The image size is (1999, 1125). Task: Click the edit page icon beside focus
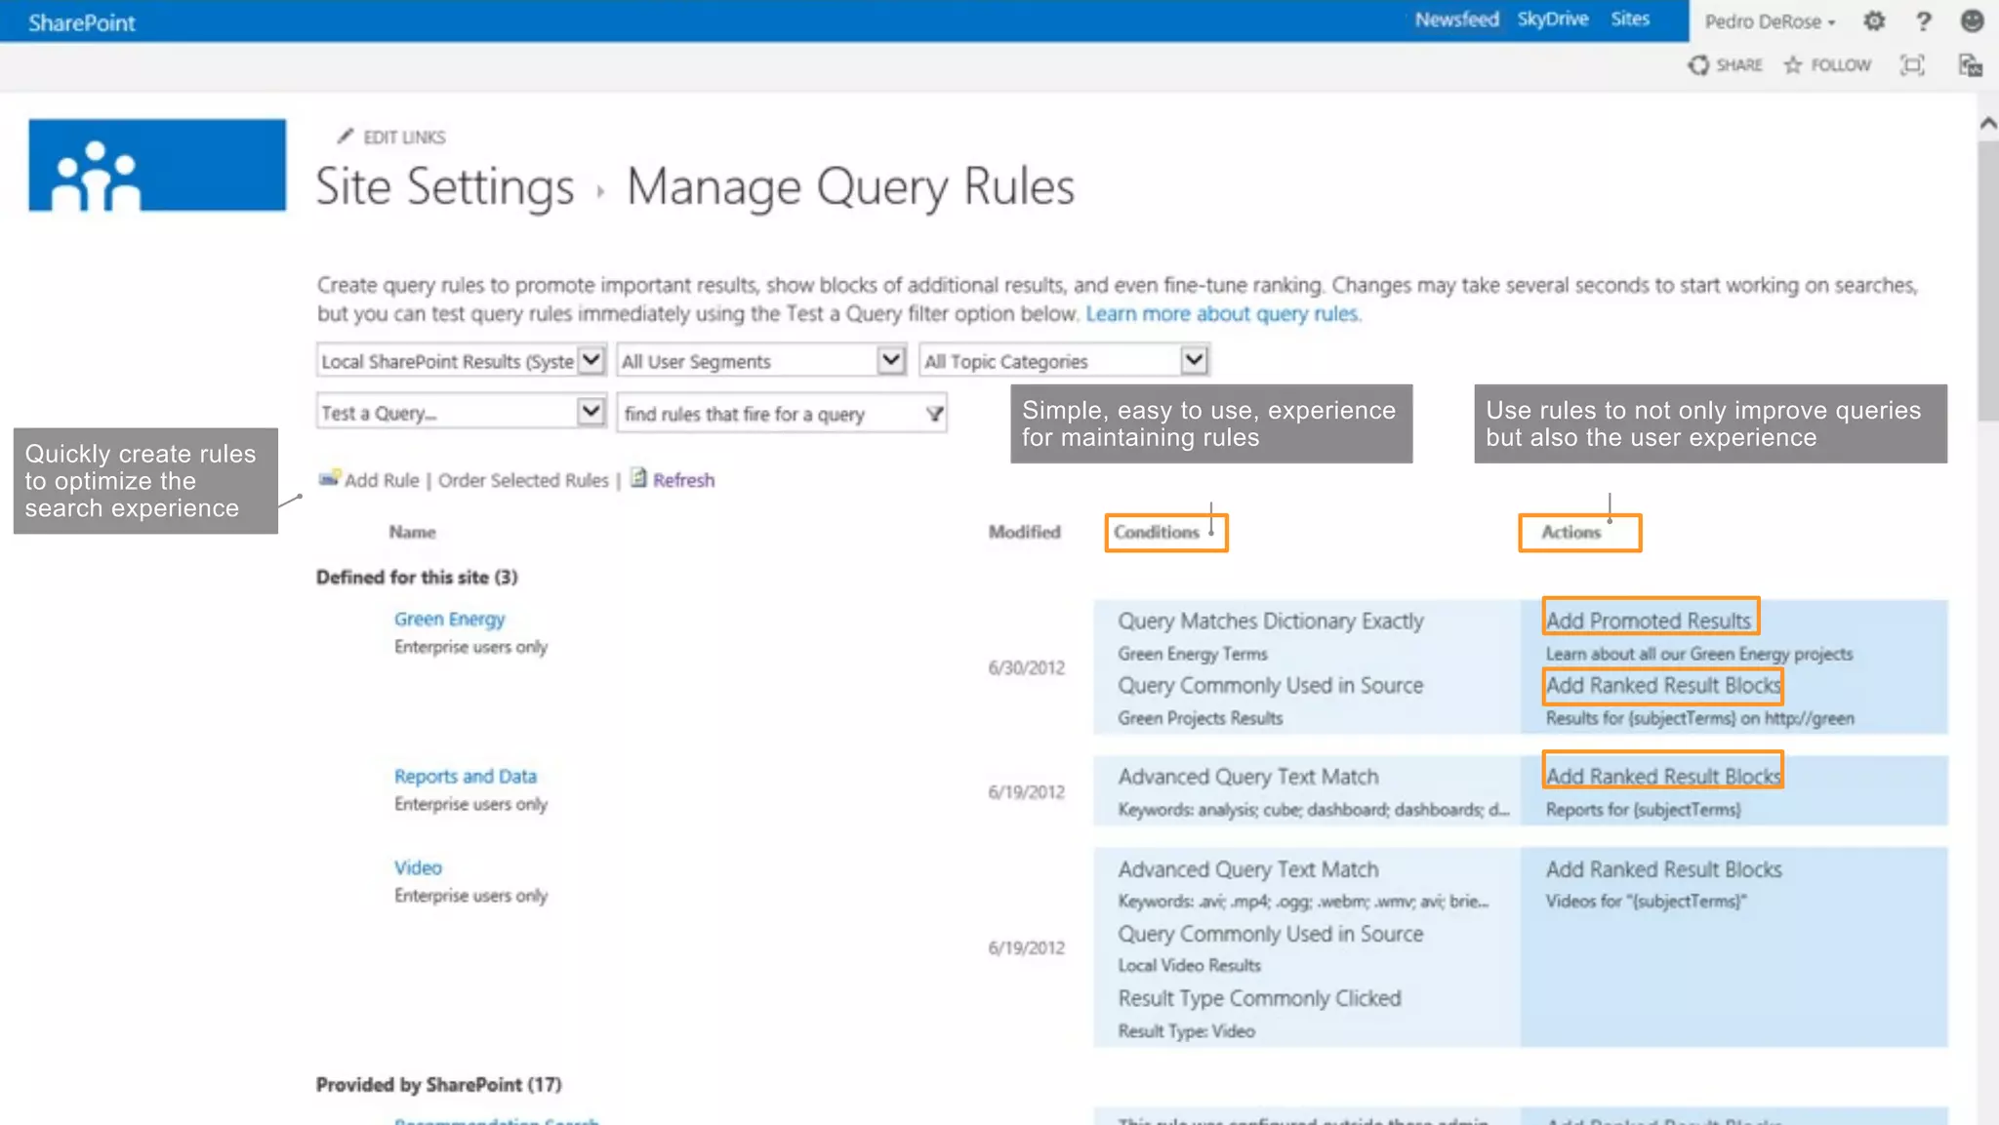[1970, 64]
